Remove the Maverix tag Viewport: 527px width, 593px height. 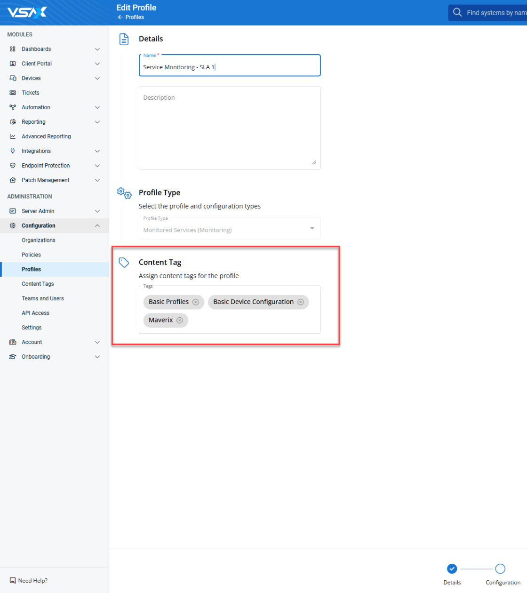point(180,321)
